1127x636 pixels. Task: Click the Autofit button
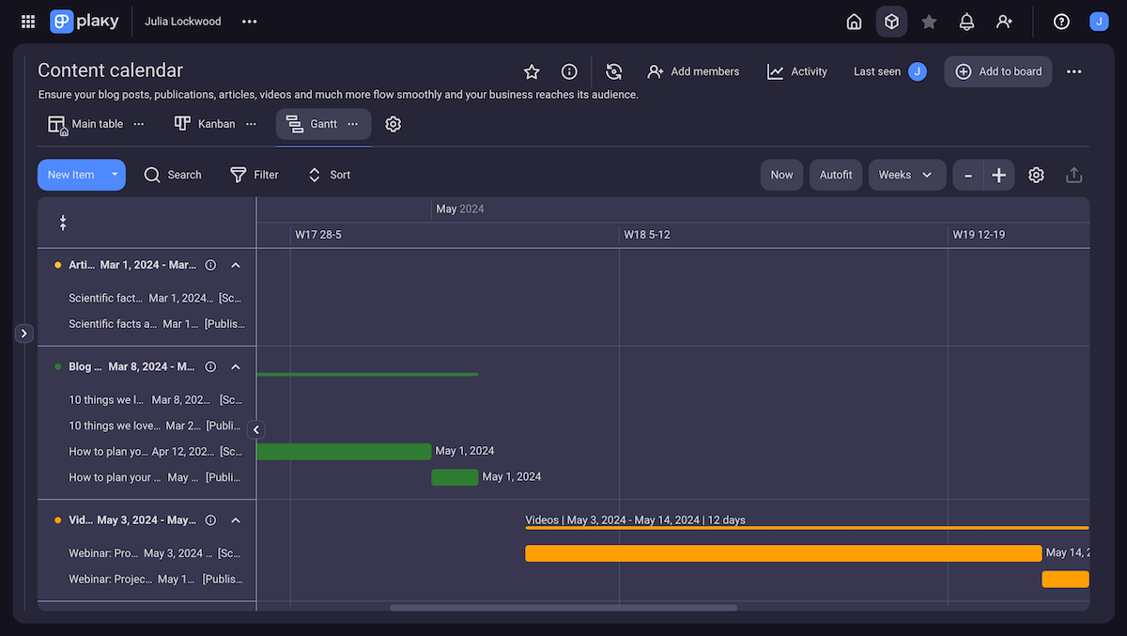point(836,175)
